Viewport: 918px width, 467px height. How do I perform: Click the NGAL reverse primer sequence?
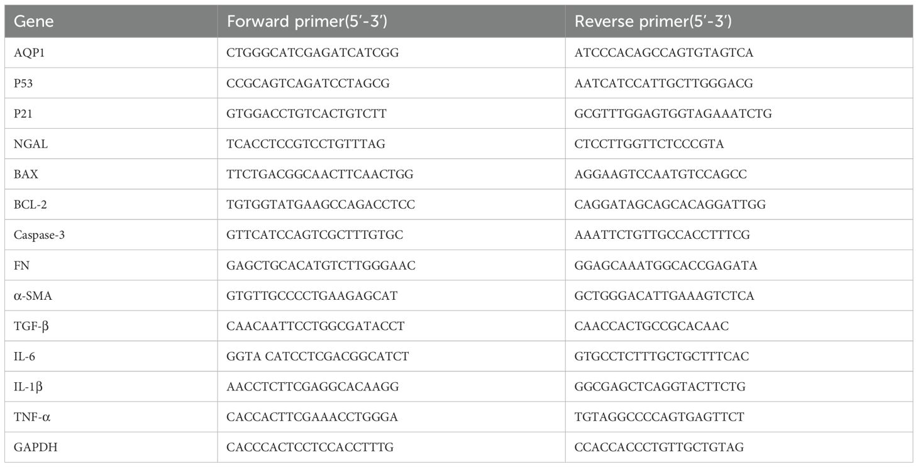[649, 144]
